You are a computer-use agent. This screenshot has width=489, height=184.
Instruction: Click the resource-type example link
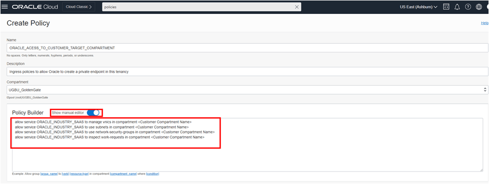(79, 174)
